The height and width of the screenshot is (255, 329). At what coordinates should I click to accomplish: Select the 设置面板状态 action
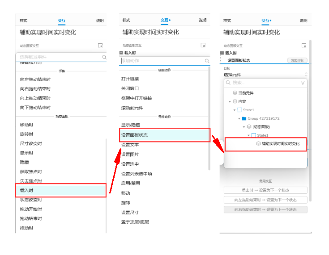[164, 135]
